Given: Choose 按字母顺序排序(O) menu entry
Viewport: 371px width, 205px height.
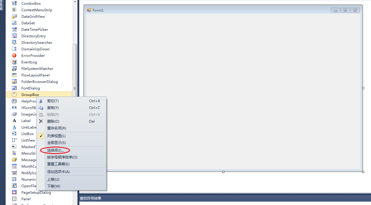Looking at the screenshot, I should click(71, 157).
